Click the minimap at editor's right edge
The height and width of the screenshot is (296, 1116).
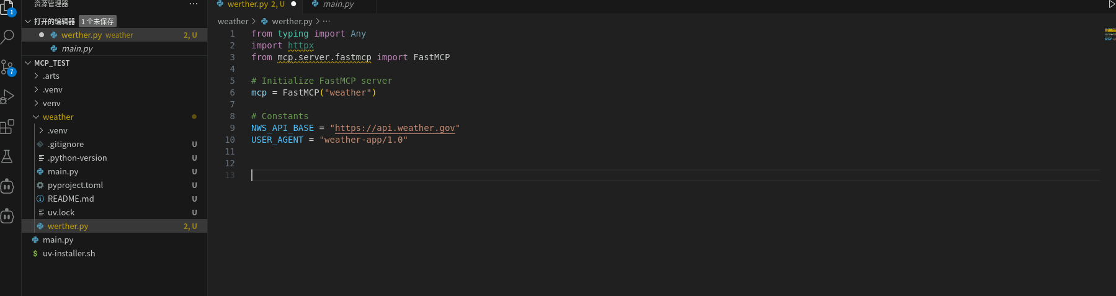click(1109, 35)
